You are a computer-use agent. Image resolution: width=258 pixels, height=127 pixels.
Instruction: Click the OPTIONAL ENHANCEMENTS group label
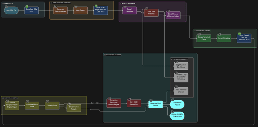click(x=180, y=59)
